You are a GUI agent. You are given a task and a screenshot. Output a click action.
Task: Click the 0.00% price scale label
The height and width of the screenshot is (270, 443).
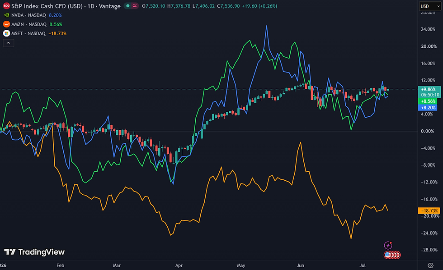coord(427,131)
